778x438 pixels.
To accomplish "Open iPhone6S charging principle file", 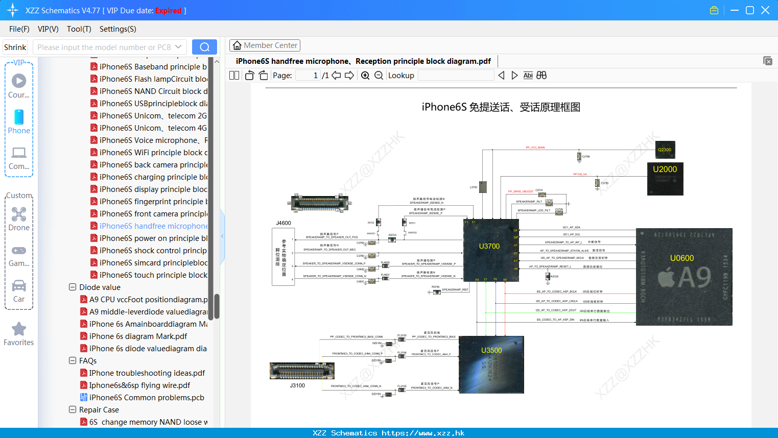I will point(149,177).
